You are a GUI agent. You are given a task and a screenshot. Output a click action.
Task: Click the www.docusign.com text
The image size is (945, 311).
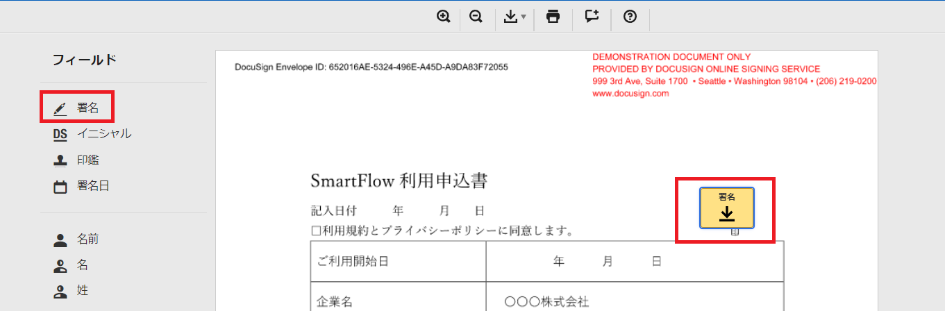630,94
